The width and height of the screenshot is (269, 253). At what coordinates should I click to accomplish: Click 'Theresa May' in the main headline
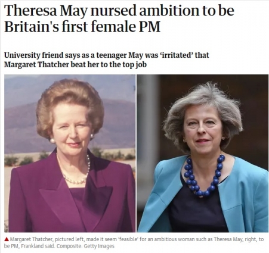(46, 11)
